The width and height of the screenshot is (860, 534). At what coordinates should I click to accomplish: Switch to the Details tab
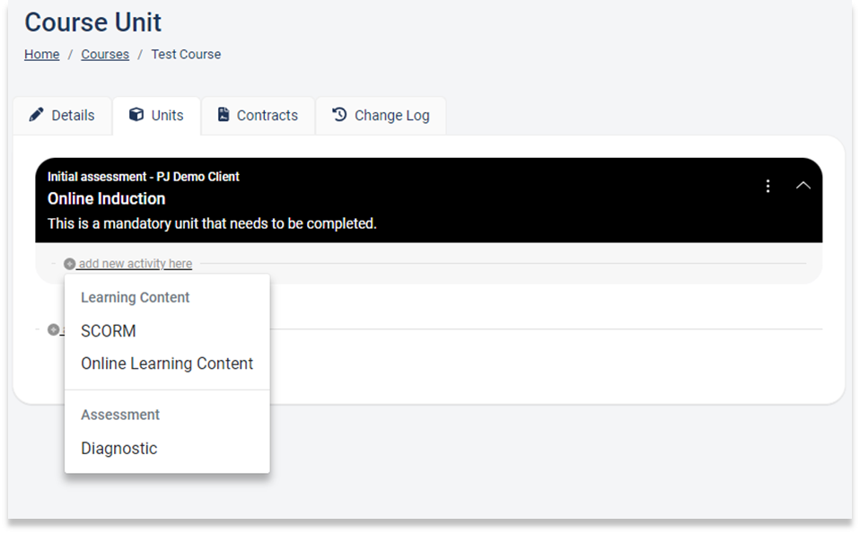pos(63,116)
